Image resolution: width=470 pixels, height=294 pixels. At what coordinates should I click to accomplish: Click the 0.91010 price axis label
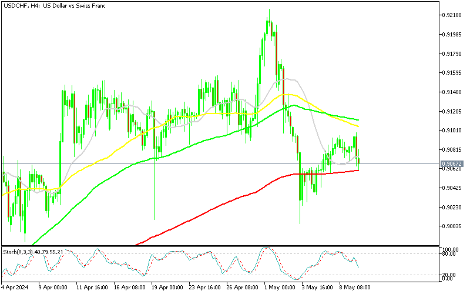[452, 131]
